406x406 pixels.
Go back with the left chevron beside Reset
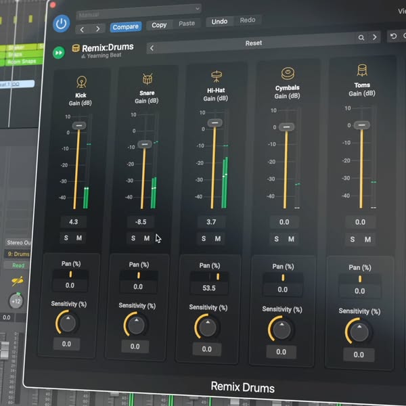[152, 48]
